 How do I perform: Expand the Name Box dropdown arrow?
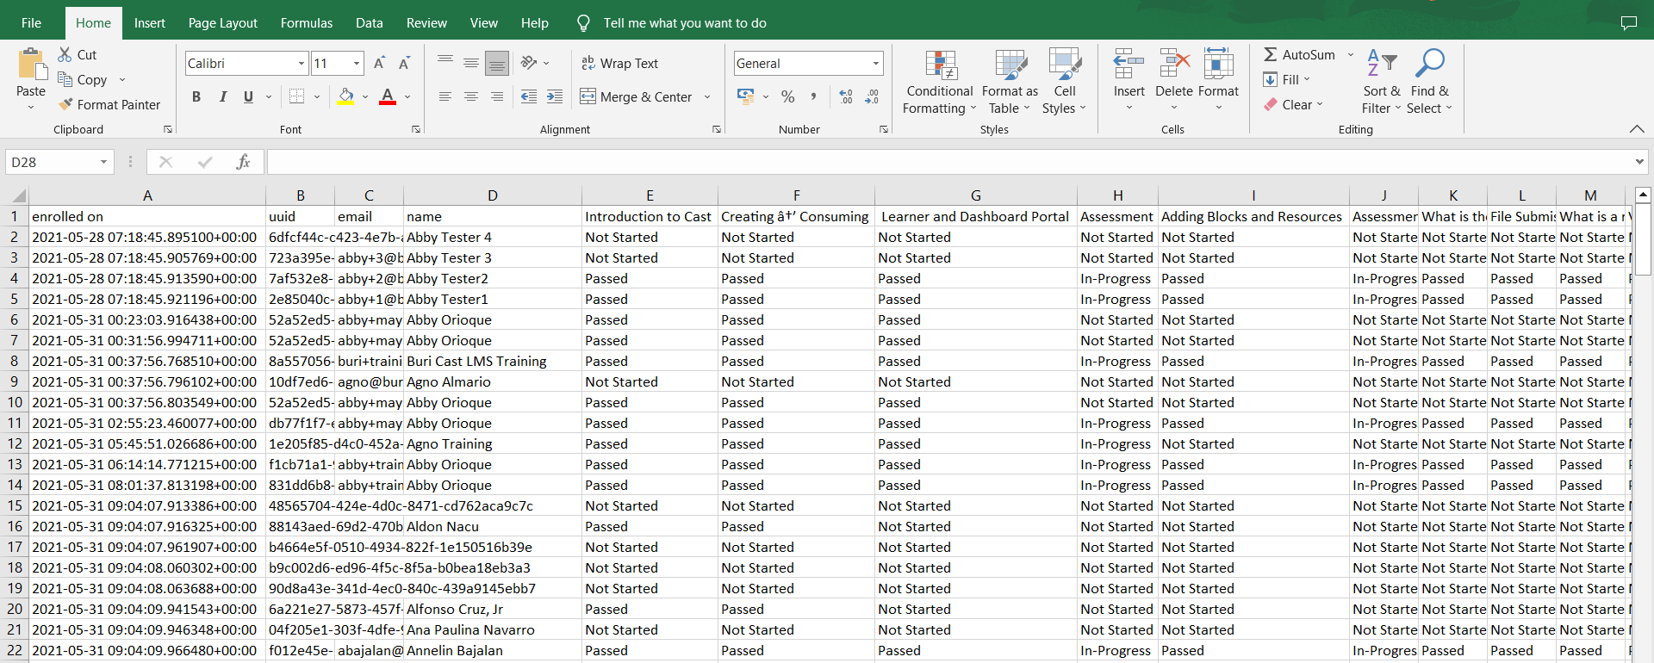pyautogui.click(x=103, y=162)
